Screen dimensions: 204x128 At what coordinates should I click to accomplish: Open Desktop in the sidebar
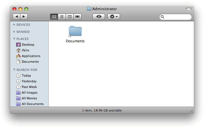point(28,45)
